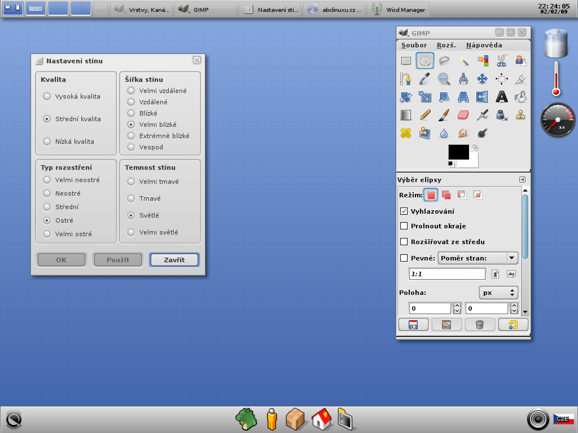Open the Nápověda menu
Screen dimensions: 578x433
click(x=484, y=45)
